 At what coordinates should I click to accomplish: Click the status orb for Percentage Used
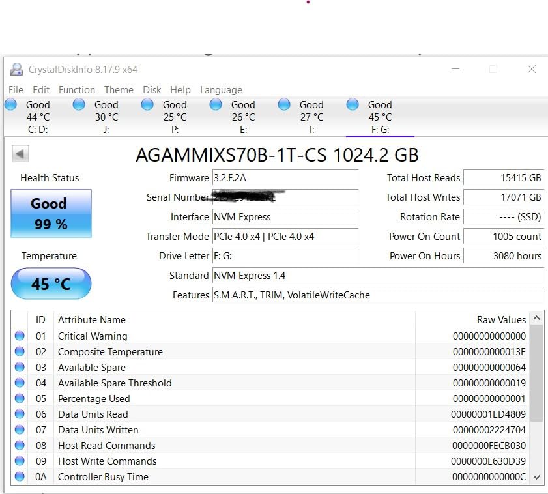(x=20, y=398)
